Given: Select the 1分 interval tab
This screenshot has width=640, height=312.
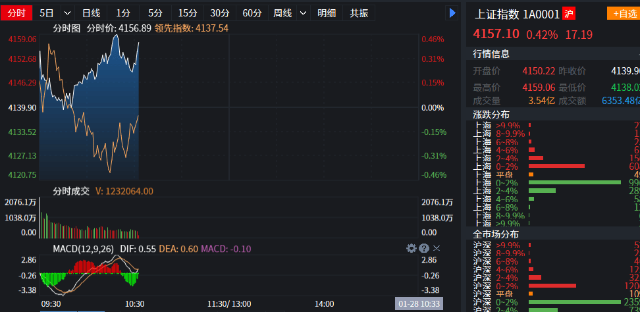Looking at the screenshot, I should point(123,13).
